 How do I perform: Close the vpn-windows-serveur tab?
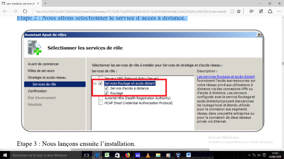tap(38, 4)
